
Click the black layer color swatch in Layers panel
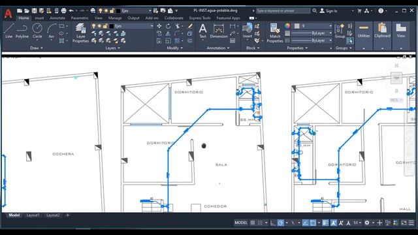[x=112, y=26]
